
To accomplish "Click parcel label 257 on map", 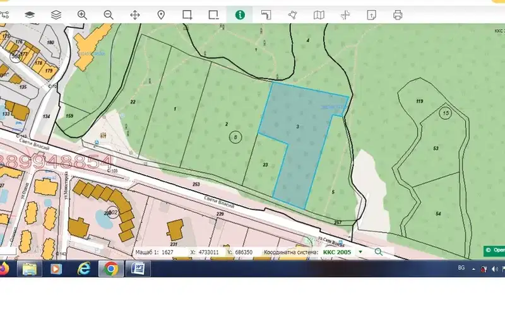I will (338, 222).
